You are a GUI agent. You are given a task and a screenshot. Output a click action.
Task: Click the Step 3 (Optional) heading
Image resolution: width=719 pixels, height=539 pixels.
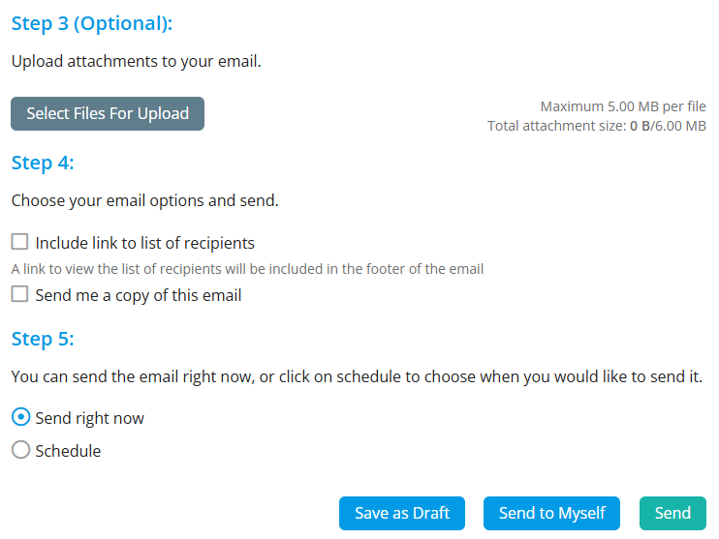98,23
